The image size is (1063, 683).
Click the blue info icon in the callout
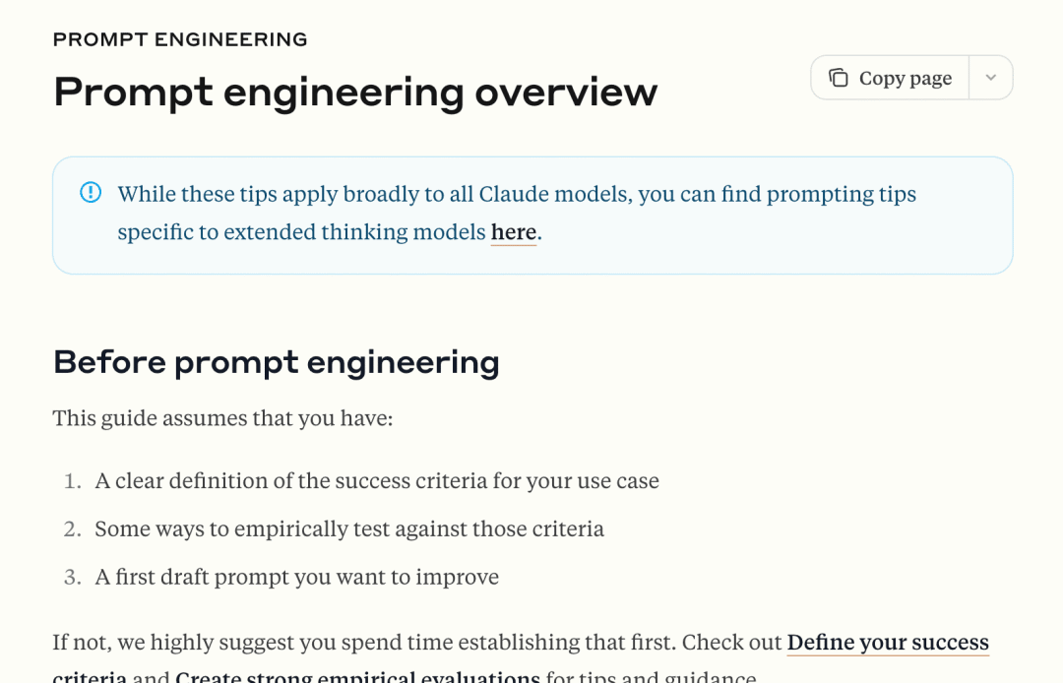(x=90, y=193)
